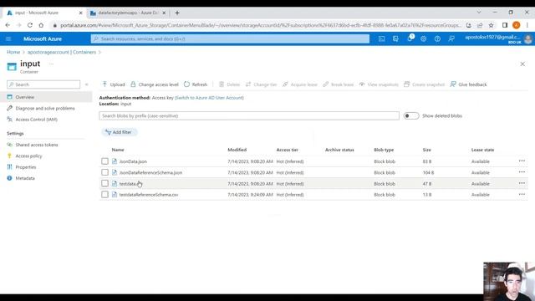
Task: Click Acquire lease
Action: [x=300, y=84]
